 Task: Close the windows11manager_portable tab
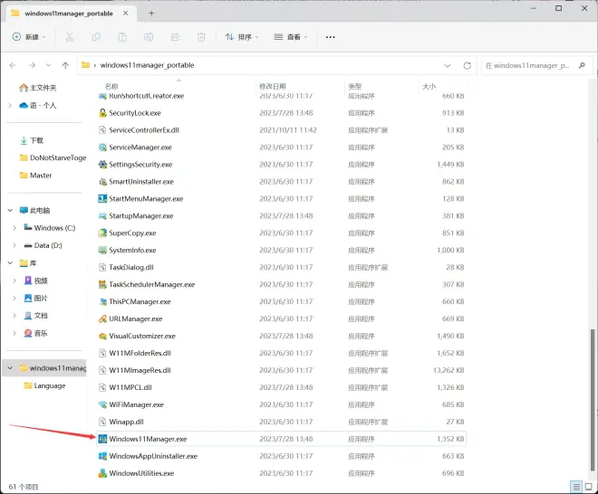coord(125,14)
